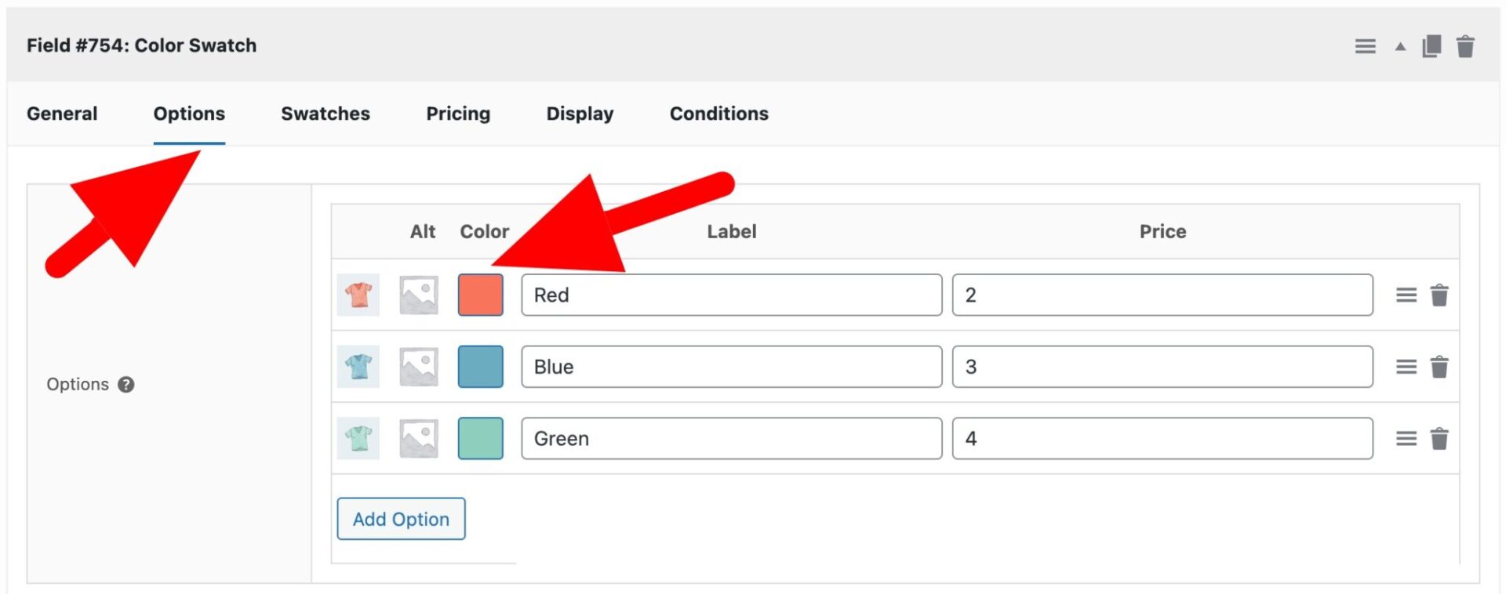1506x594 pixels.
Task: Click the image placeholder in the Blue row
Action: 417,366
